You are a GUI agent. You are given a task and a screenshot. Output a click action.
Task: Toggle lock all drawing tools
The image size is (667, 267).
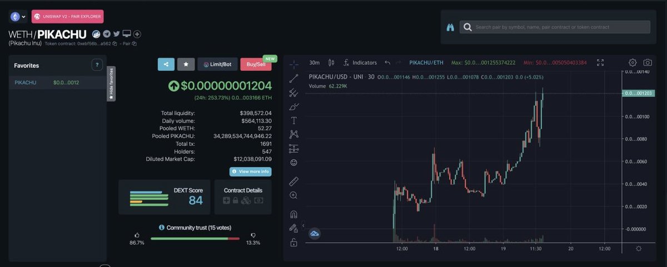[293, 243]
